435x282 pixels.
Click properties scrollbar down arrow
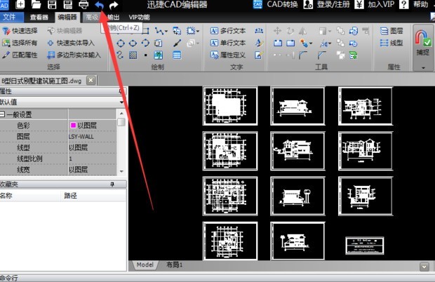click(x=121, y=171)
